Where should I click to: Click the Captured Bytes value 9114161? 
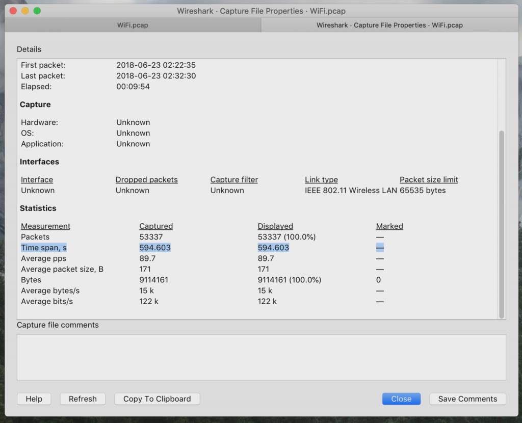pyautogui.click(x=153, y=280)
